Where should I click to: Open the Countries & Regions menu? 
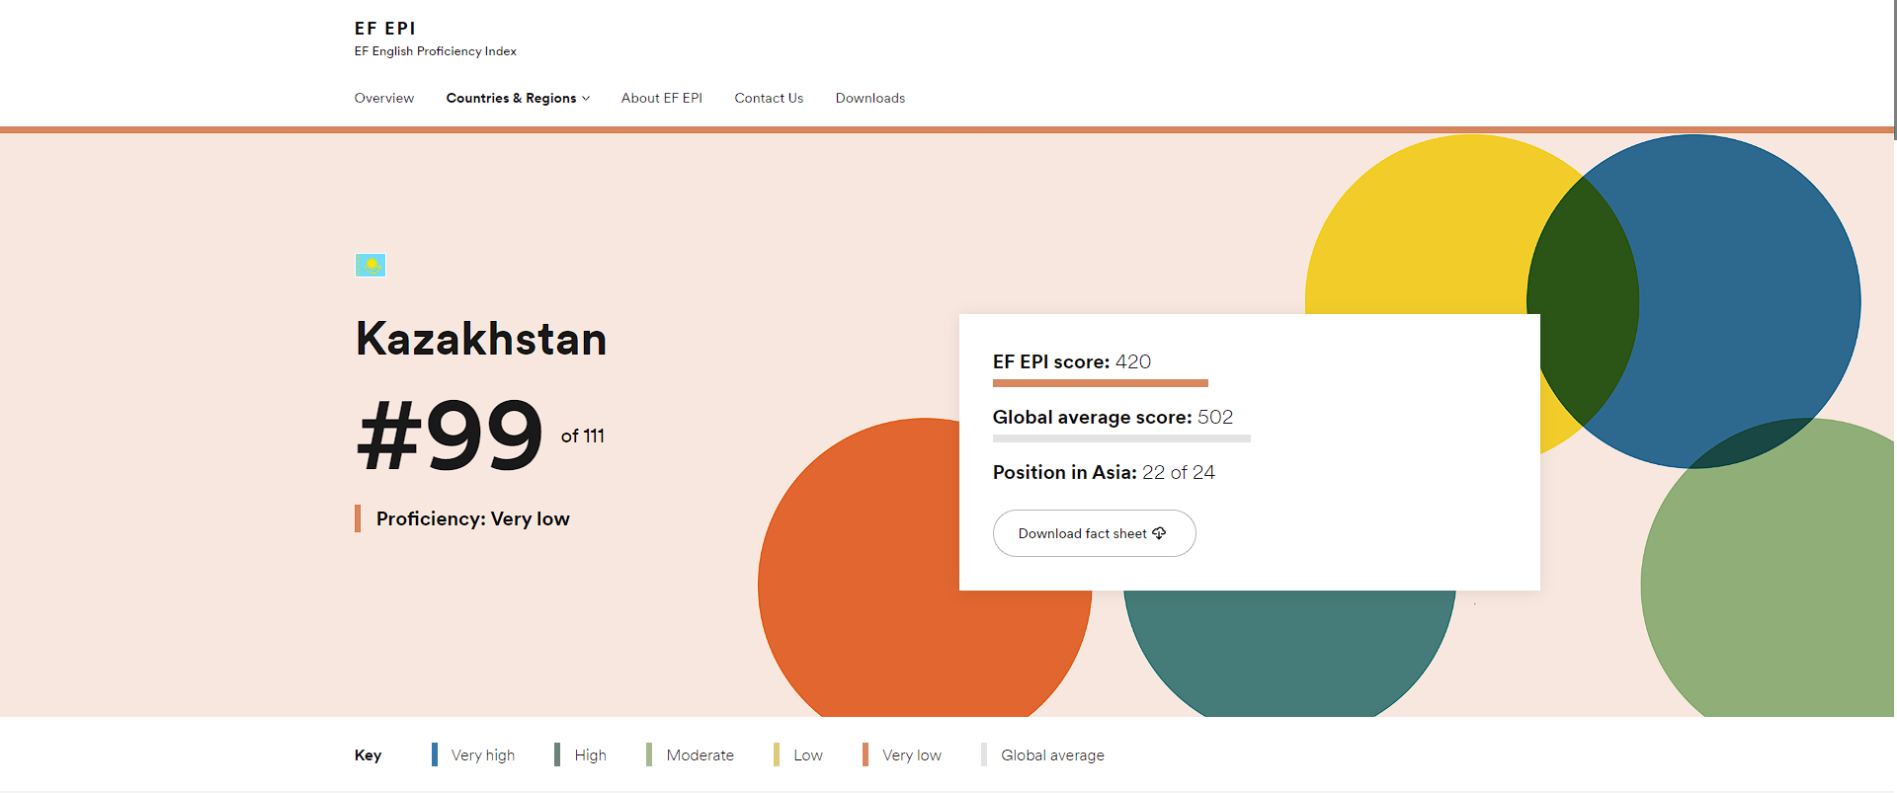tap(511, 99)
